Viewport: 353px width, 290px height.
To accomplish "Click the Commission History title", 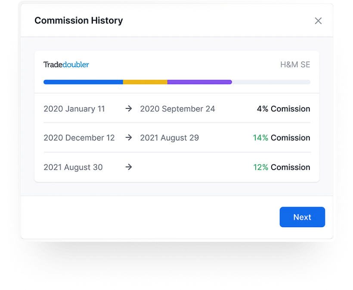I will tap(78, 21).
